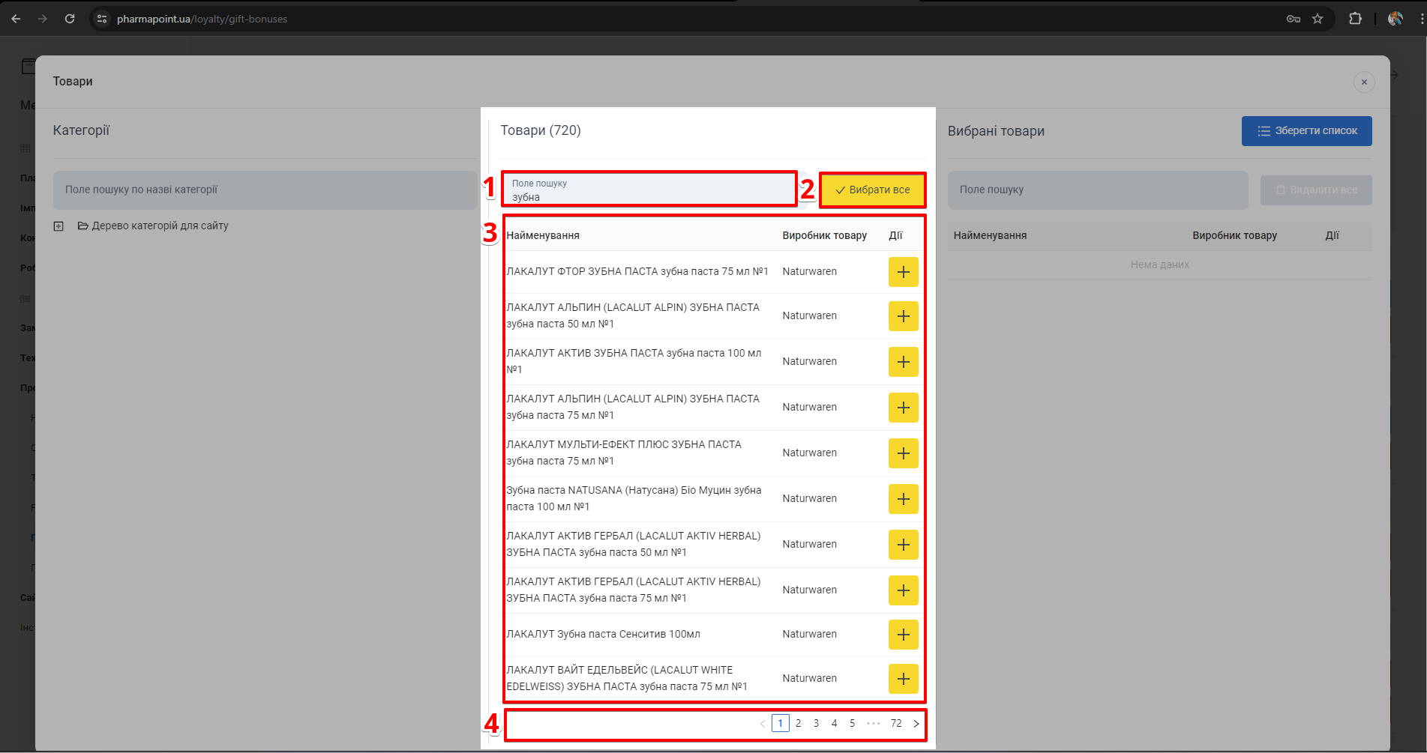This screenshot has height=753, width=1427.
Task: Expand Дерево категорій для сайту tree
Action: point(58,226)
